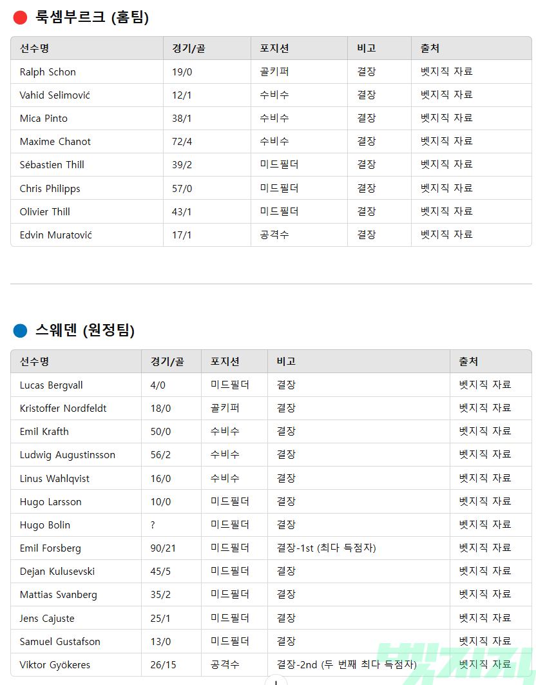Click the 결장-1st (최다 득점자) note
The image size is (536, 685).
click(326, 548)
